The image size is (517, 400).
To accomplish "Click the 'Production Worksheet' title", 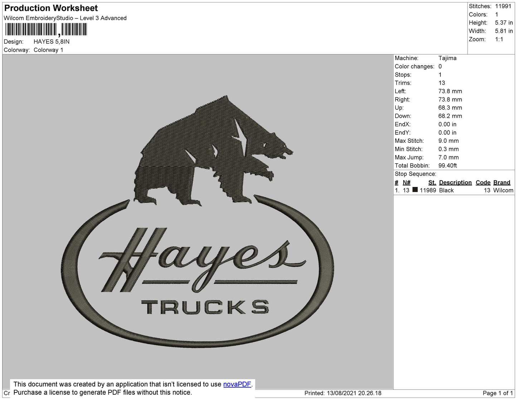I will point(51,8).
